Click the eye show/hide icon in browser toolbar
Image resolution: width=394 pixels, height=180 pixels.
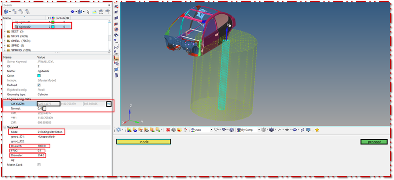pyautogui.click(x=101, y=11)
